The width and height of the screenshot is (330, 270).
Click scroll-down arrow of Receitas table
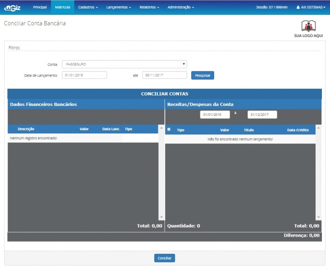coord(318,217)
